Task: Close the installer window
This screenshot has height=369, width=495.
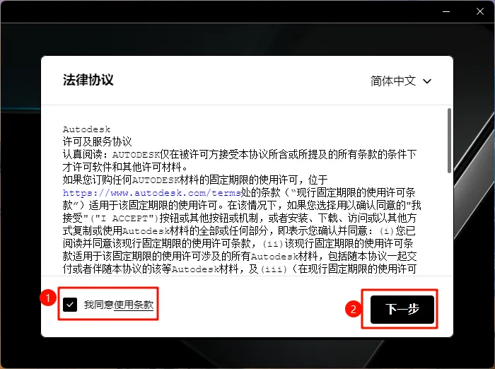Action: 480,12
